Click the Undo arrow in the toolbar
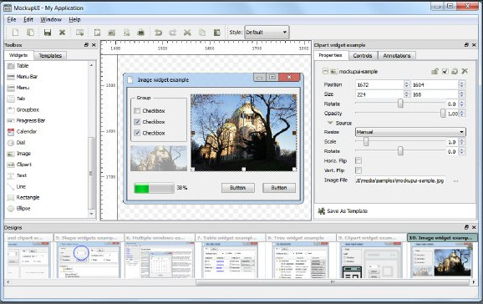483x304 pixels. click(158, 32)
